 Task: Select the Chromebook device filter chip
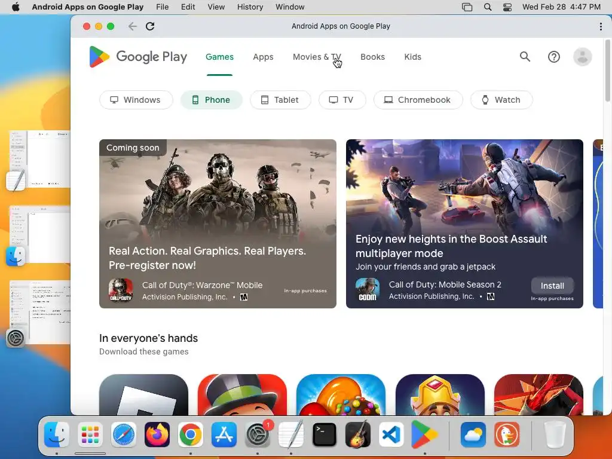[418, 100]
